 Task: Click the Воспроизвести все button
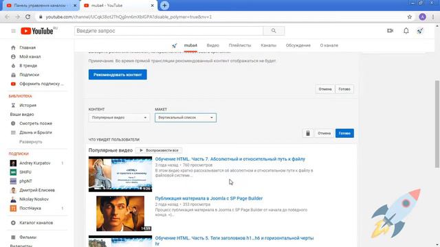[x=159, y=150]
